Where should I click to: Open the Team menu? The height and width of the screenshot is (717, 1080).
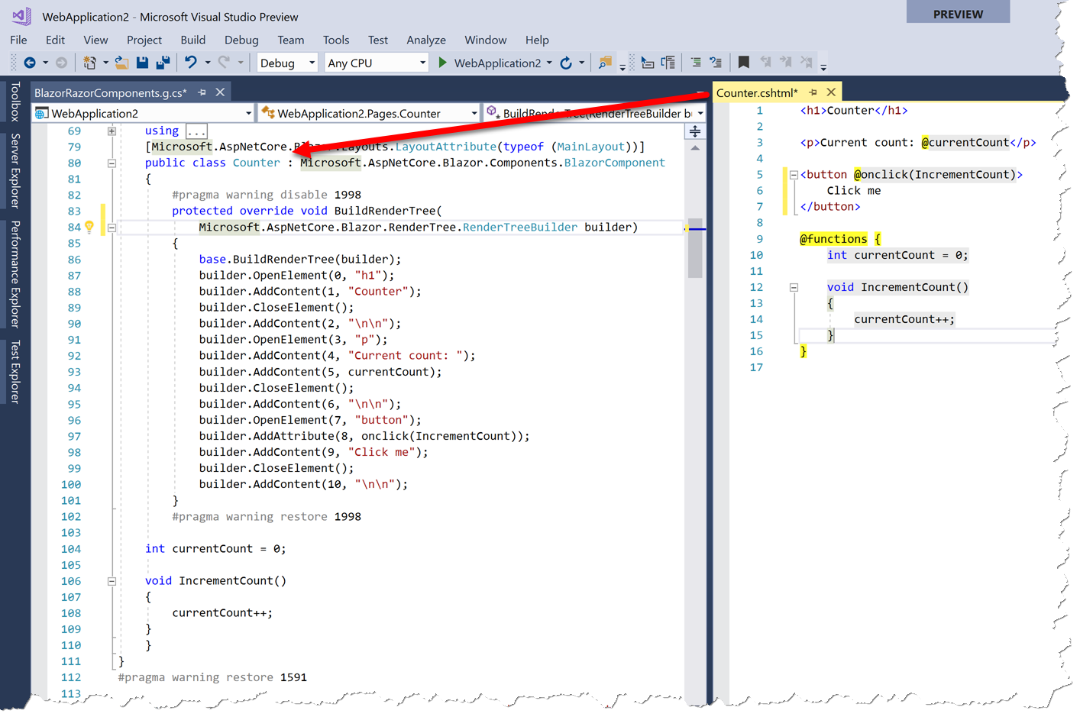[x=290, y=40]
